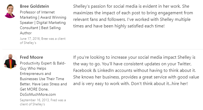This screenshot has width=203, height=110.
Task: Select Fred's Productivity Expert headline text
Action: pyautogui.click(x=43, y=79)
